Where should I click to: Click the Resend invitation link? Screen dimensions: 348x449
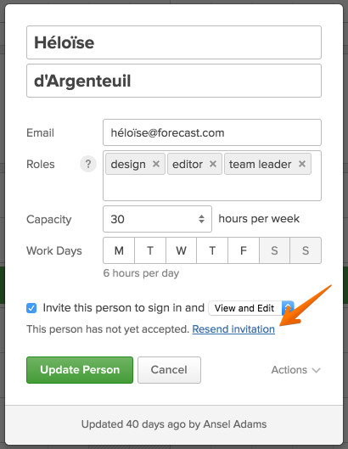pos(233,329)
